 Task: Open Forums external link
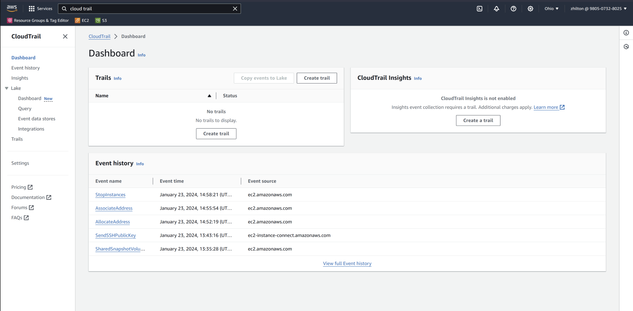[23, 208]
